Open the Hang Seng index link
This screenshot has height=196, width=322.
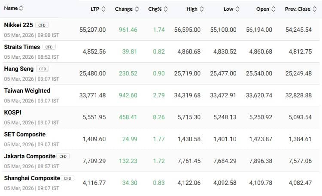coord(19,69)
